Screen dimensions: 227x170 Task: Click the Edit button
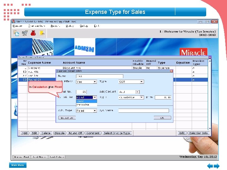34,133
